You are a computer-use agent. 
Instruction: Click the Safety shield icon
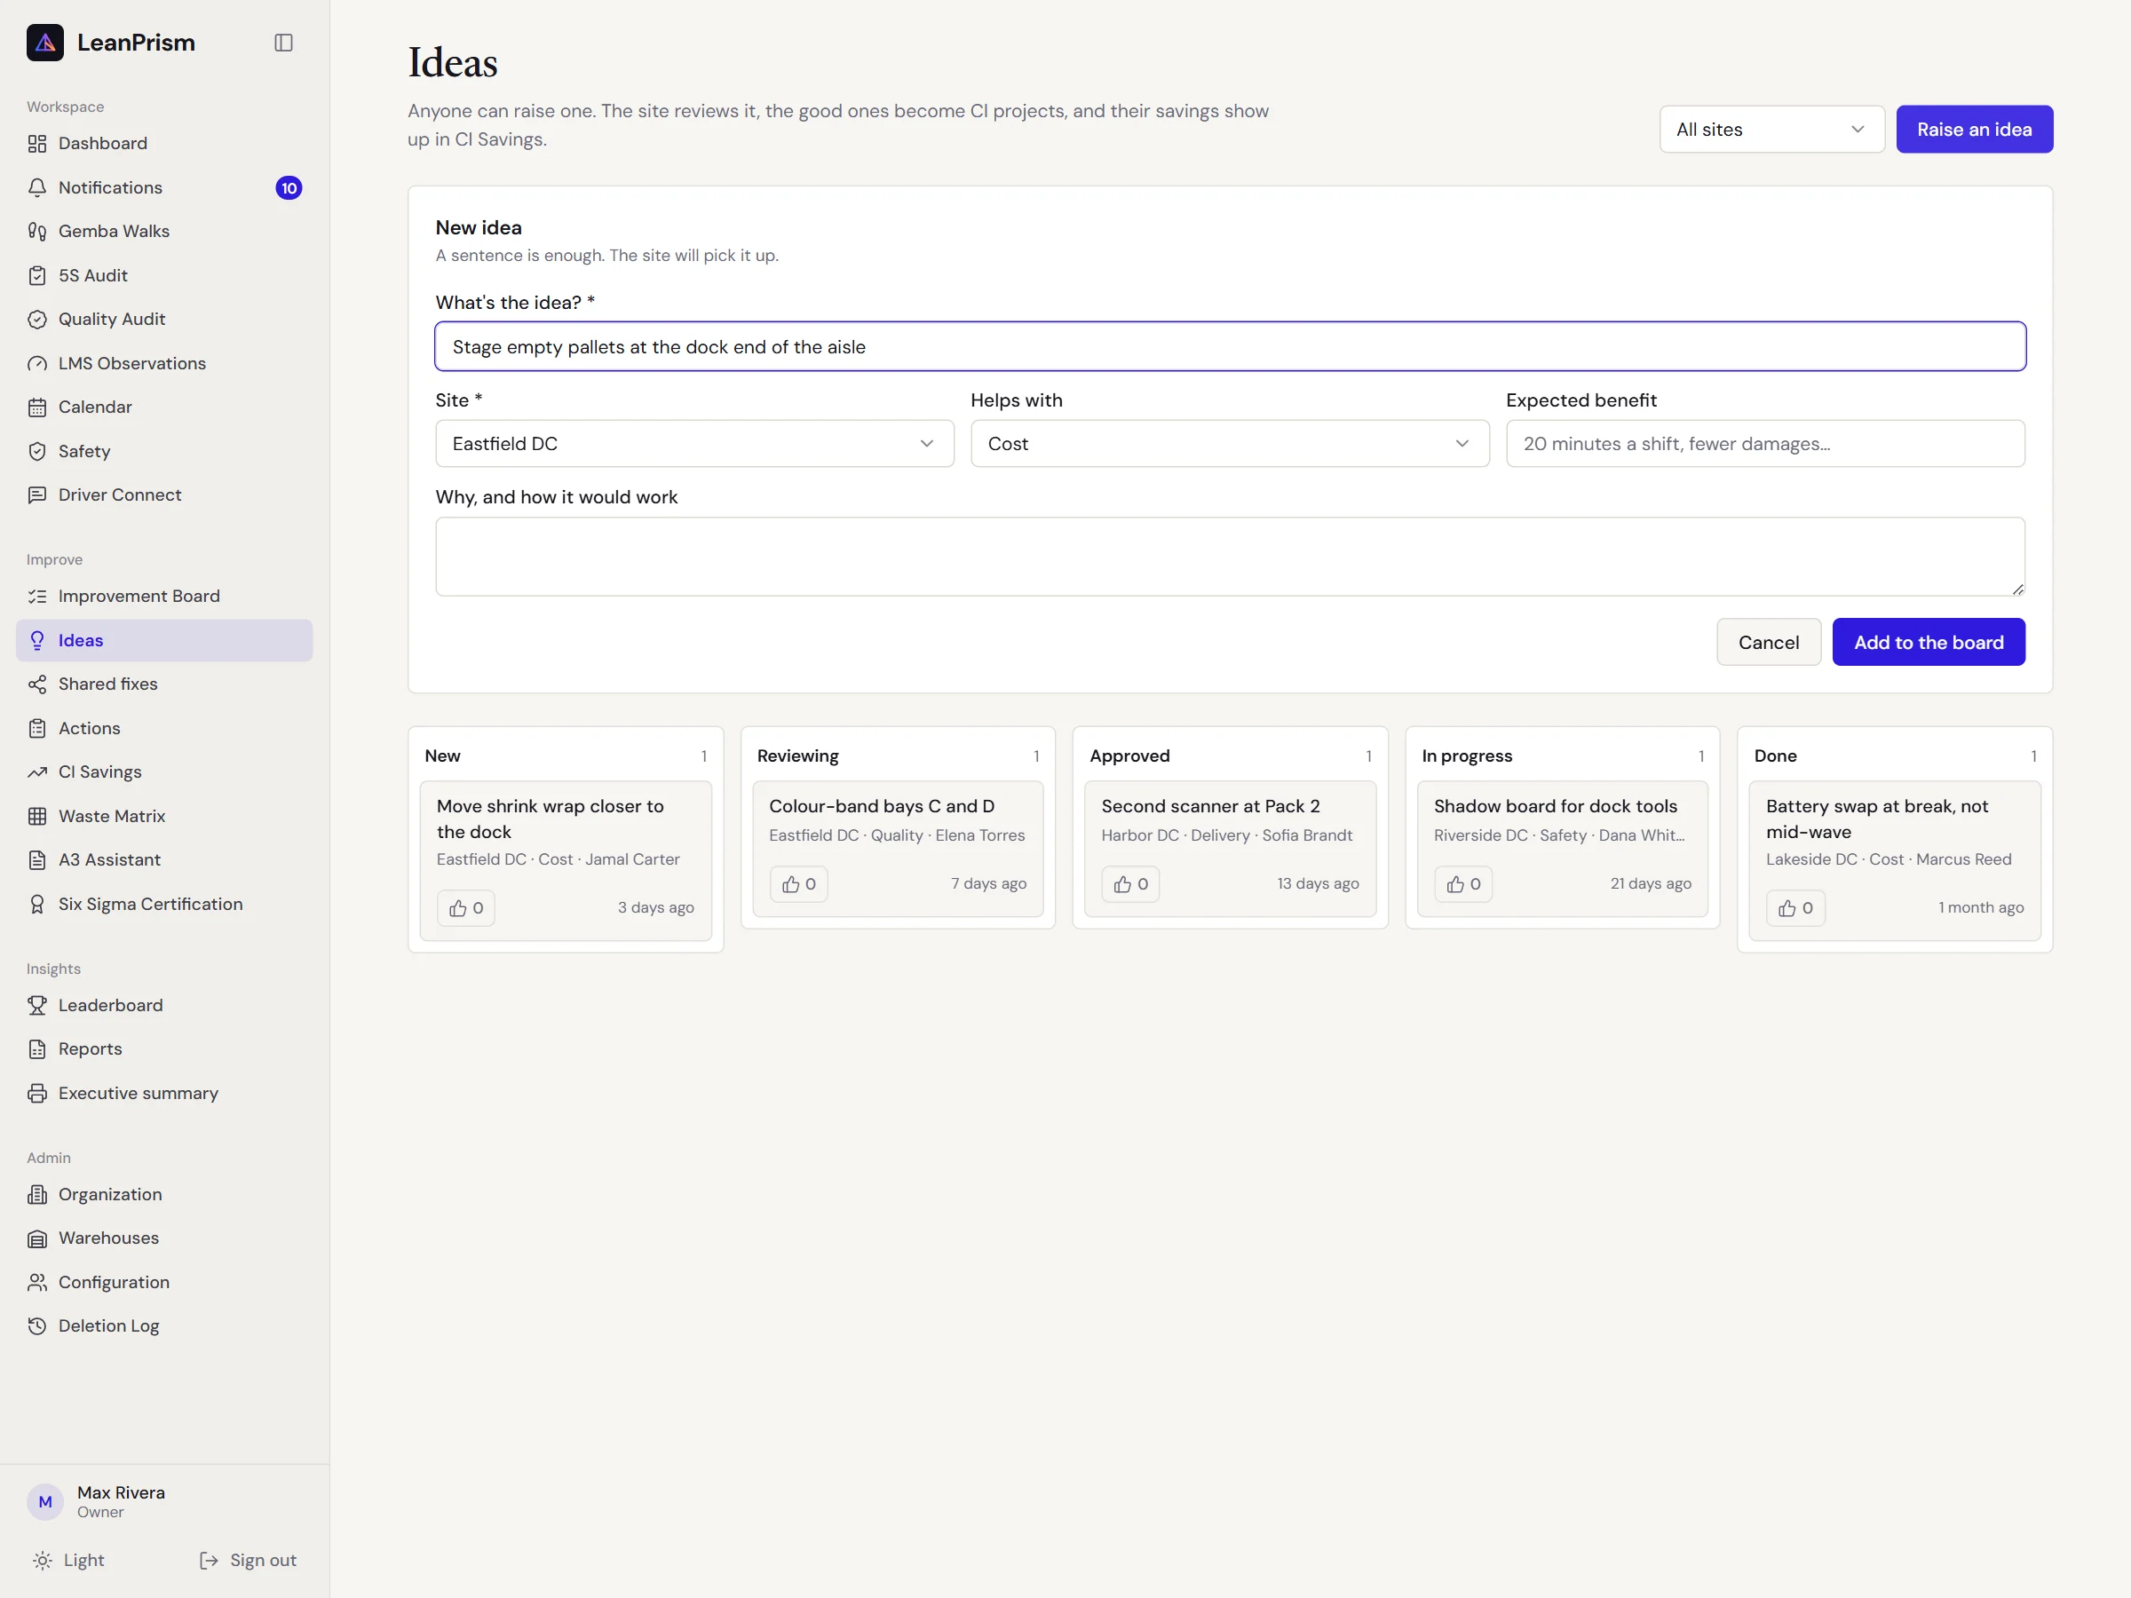pyautogui.click(x=37, y=451)
